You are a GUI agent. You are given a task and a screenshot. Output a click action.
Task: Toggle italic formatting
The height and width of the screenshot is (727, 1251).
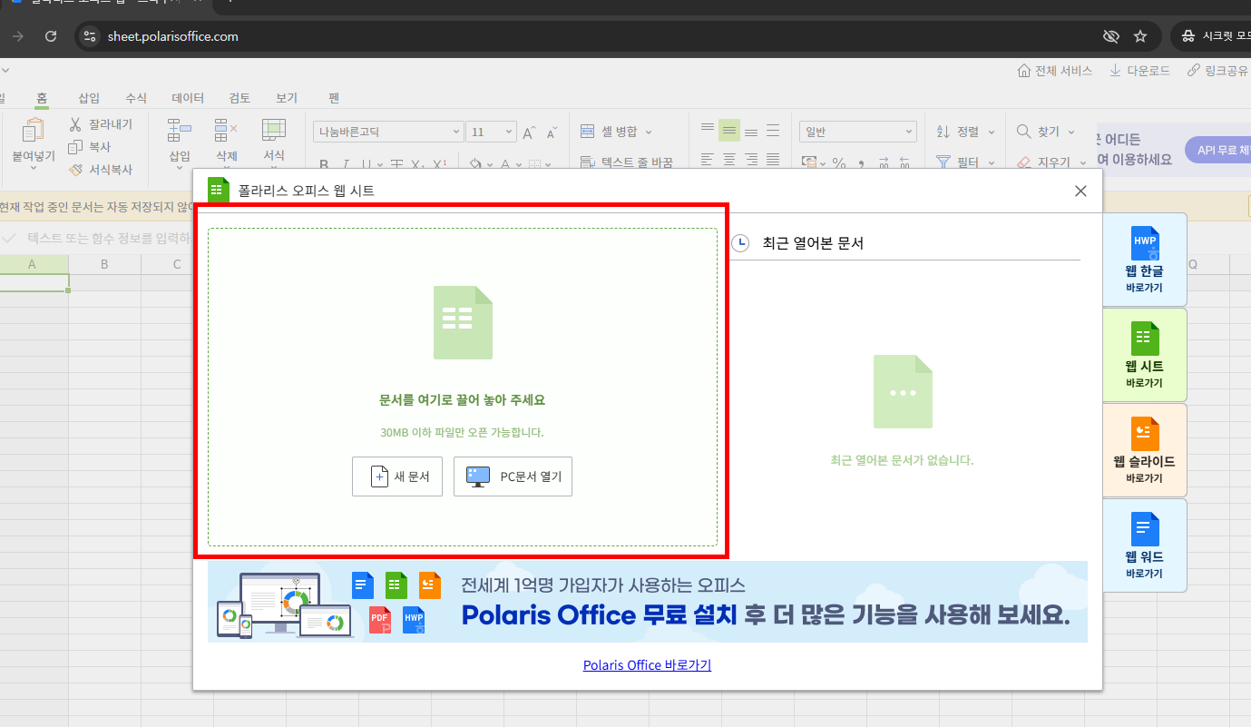[346, 162]
